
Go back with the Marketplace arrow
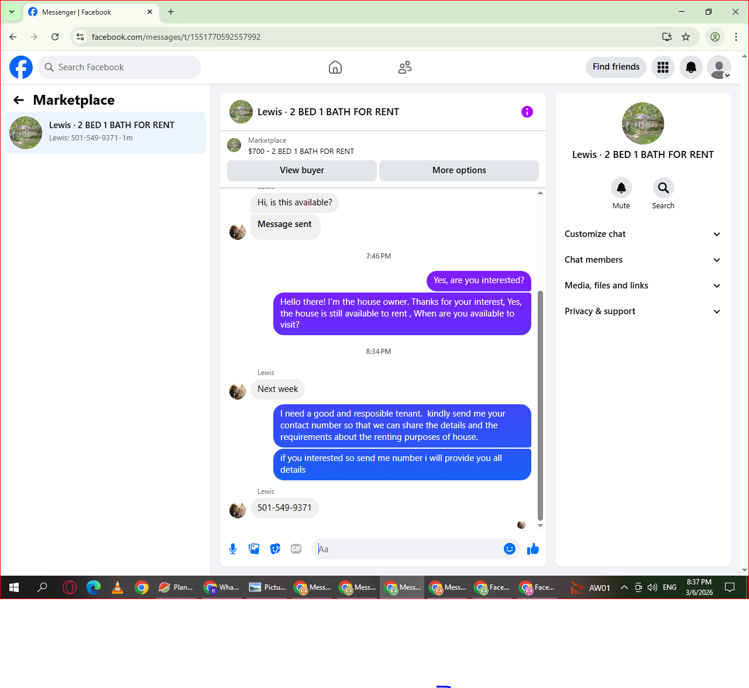click(19, 100)
